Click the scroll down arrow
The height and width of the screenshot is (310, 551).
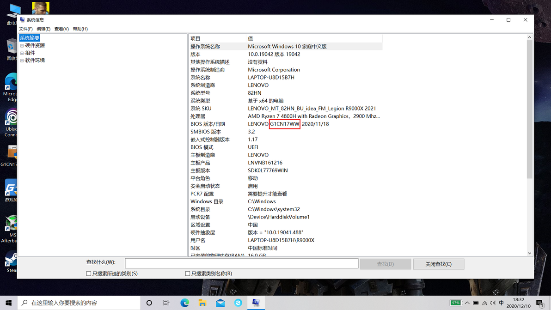click(530, 253)
